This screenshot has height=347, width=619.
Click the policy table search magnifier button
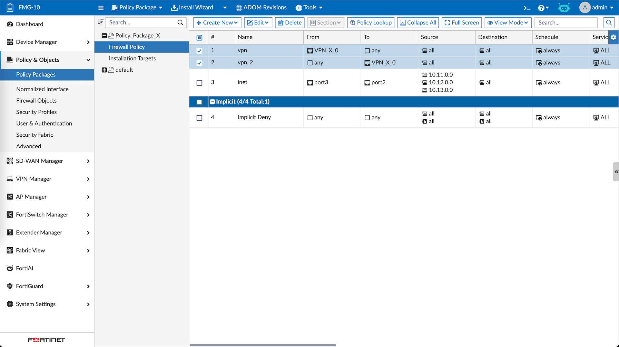[609, 23]
